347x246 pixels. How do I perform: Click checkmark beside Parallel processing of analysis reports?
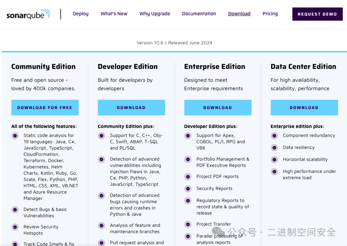(188, 236)
